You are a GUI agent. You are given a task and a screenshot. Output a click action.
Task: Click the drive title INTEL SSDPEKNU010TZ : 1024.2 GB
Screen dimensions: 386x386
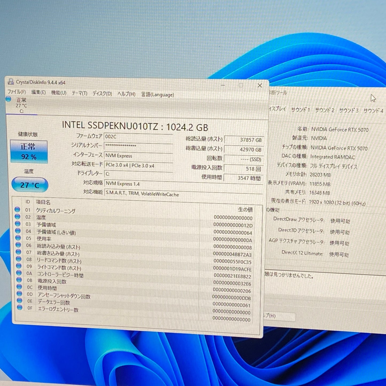tap(135, 126)
